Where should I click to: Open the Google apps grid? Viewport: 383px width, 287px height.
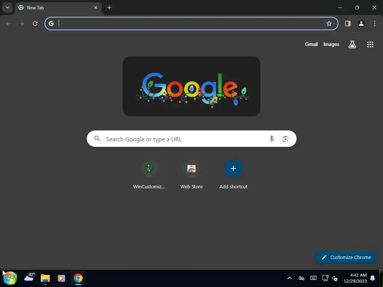tap(370, 44)
